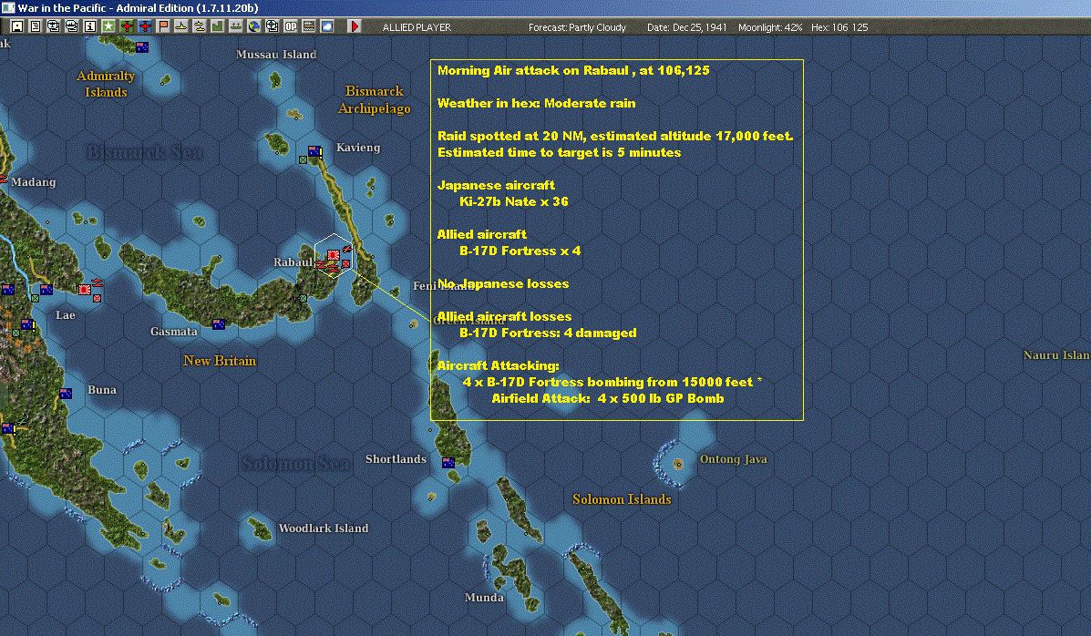Screen dimensions: 1091x636
Task: Click the 'Bismarck Archipelago' region label
Action: [375, 99]
